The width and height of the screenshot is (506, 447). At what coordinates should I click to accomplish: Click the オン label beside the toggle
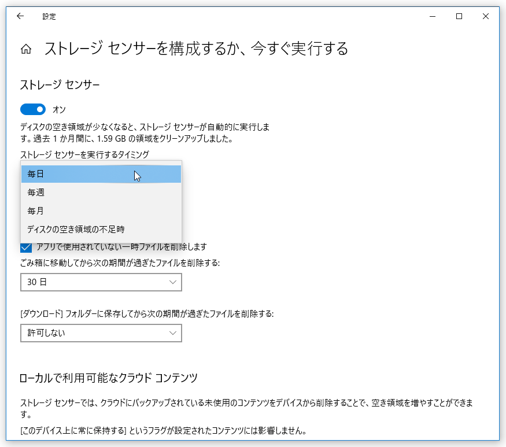[59, 110]
